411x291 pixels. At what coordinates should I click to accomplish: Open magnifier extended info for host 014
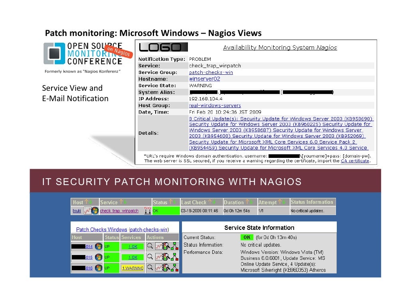(x=150, y=246)
